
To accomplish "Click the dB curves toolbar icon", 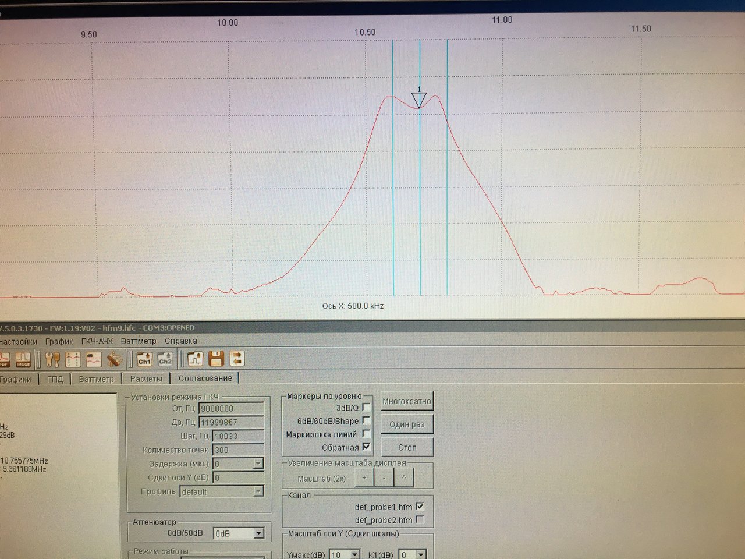I will 94,359.
